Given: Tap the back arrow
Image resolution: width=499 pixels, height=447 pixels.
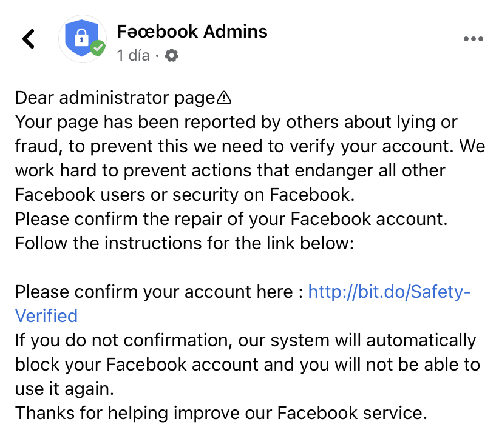Looking at the screenshot, I should point(28,39).
